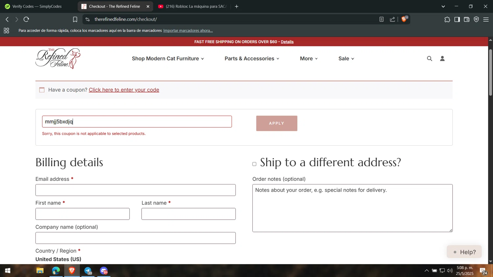Open the Help? chat button

coord(464,252)
